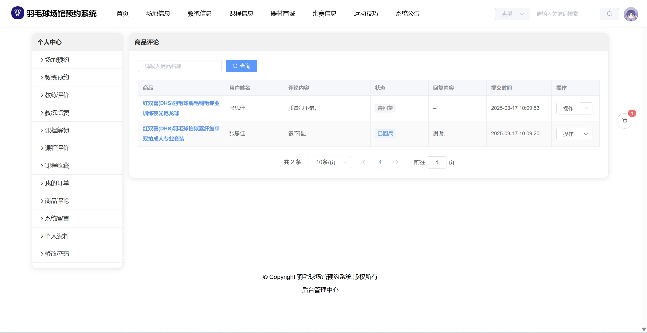Click the 查询 search button
Image resolution: width=647 pixels, height=333 pixels.
coord(241,66)
